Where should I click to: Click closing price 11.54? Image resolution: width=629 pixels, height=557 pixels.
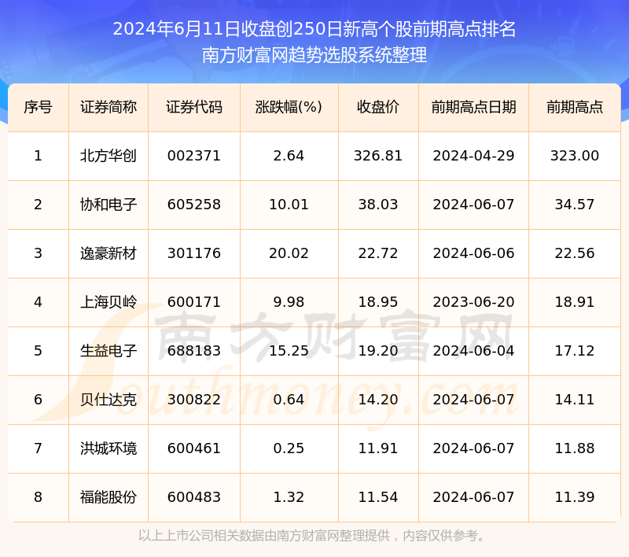(378, 497)
